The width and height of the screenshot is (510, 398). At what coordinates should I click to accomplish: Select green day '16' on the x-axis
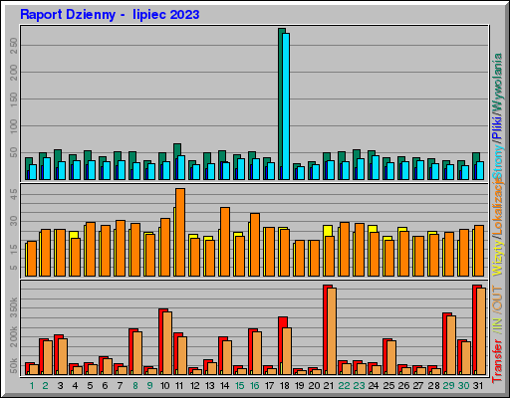254,386
